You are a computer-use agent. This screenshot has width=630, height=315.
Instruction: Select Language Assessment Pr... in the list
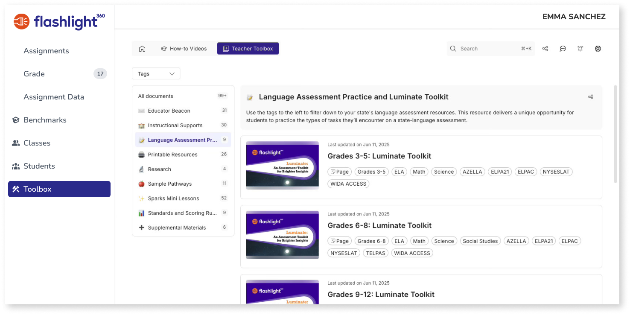pos(183,140)
